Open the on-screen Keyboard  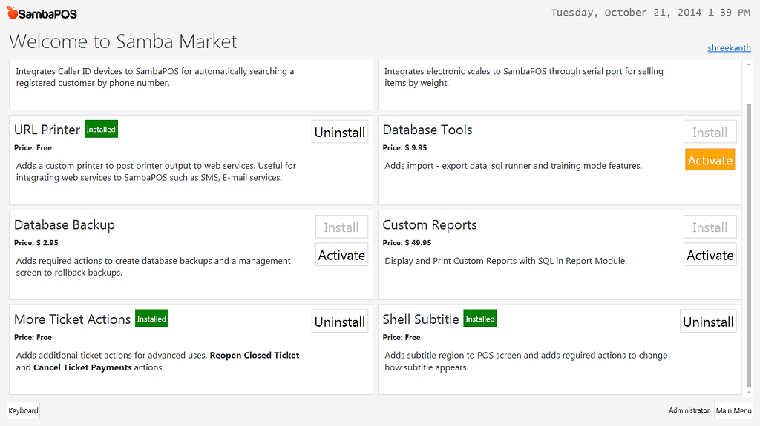tap(23, 410)
